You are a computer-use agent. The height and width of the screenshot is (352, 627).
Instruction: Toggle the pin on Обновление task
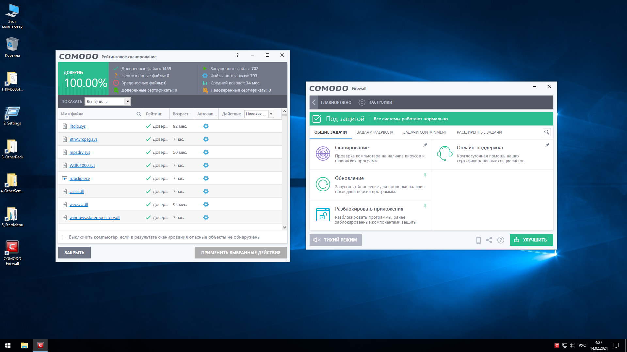click(425, 175)
